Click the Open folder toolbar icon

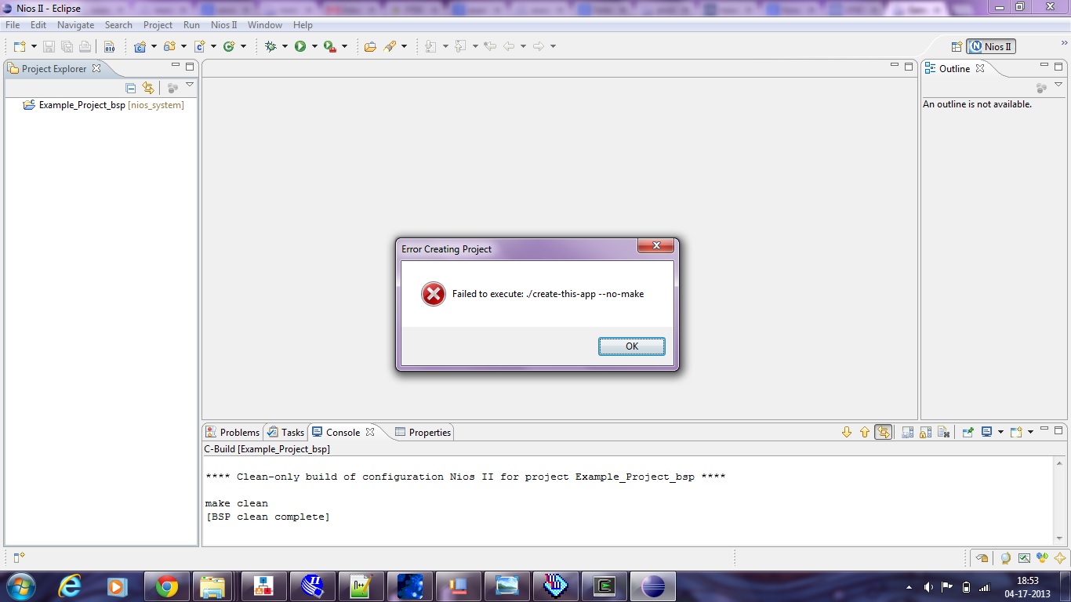point(370,46)
